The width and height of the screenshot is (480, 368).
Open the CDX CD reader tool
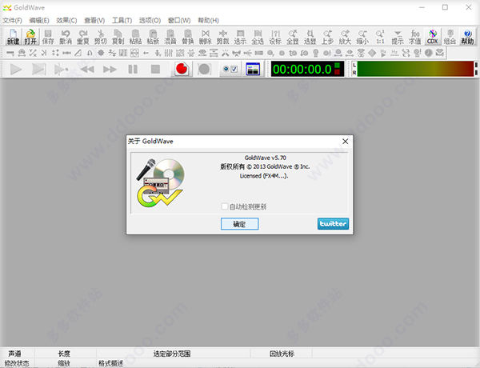click(433, 37)
